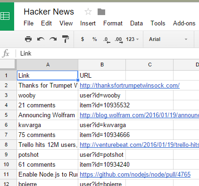Open the venturebeat.com Trello link
The width and height of the screenshot is (199, 186).
click(139, 145)
